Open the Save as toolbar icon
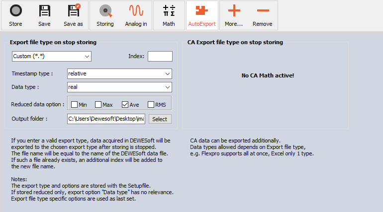Image resolution: width=383 pixels, height=212 pixels. click(x=74, y=10)
